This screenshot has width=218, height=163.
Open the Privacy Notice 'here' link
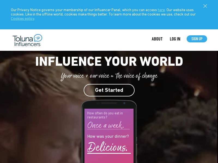tap(161, 10)
